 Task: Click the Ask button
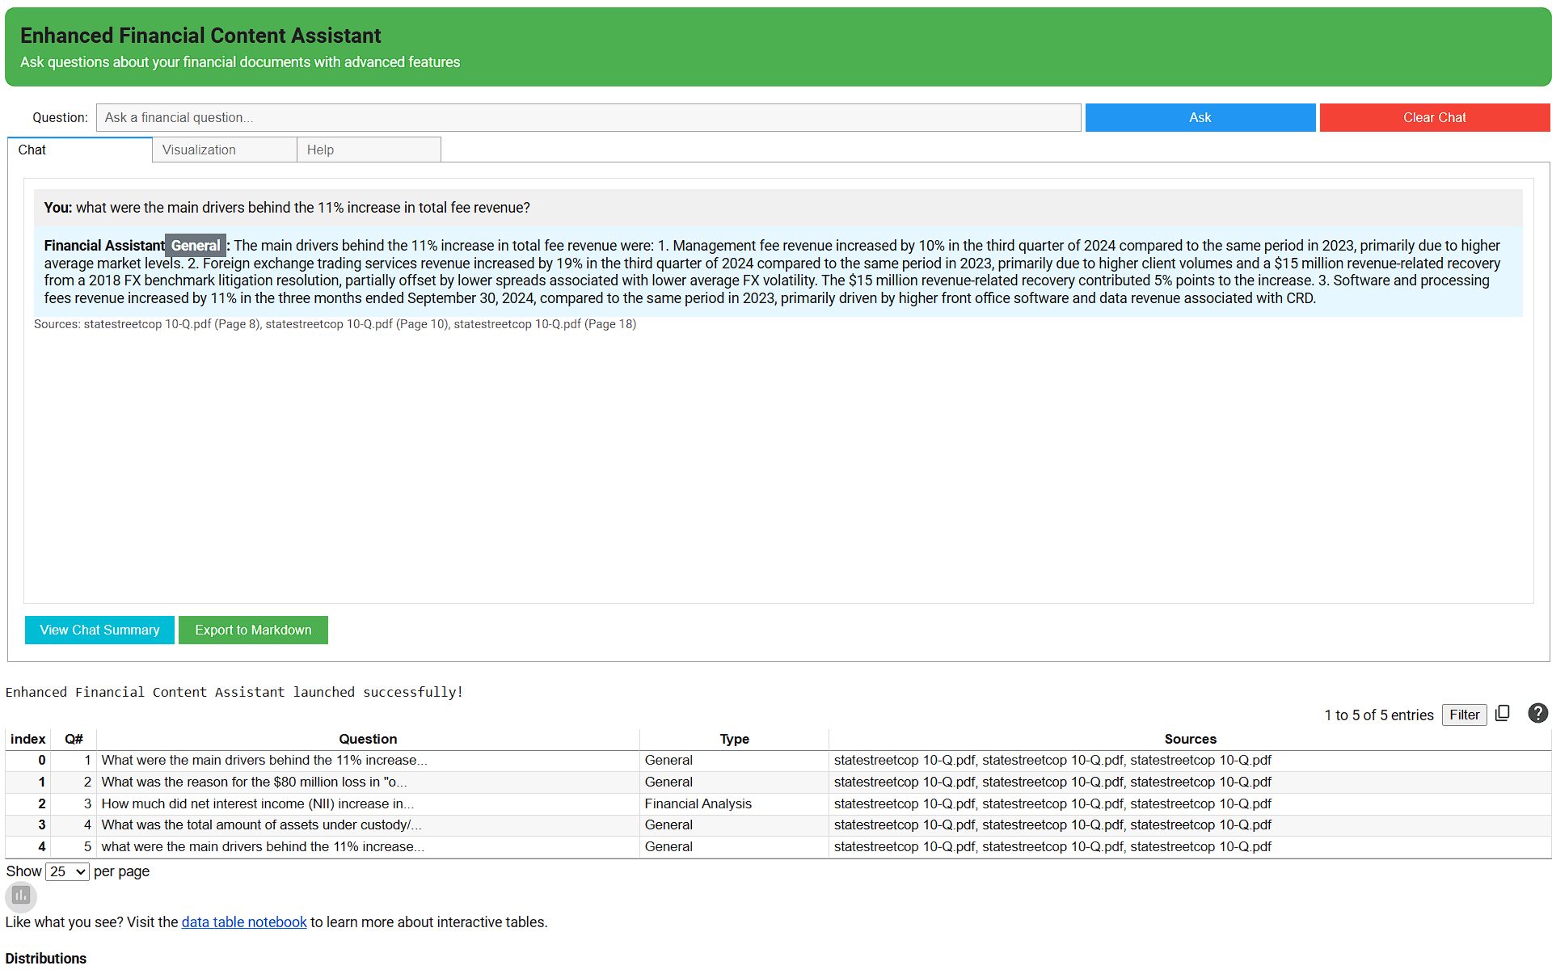(1200, 117)
